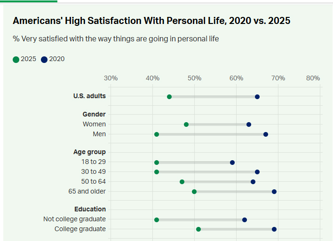The image size is (333, 241).
Task: Click the 30 to 49 2020 dot
Action: click(257, 172)
